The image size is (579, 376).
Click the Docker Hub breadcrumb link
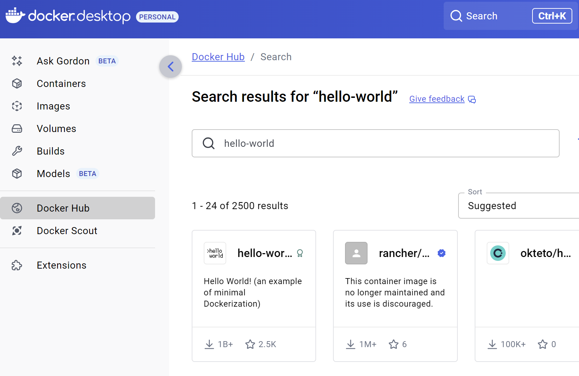click(x=218, y=57)
